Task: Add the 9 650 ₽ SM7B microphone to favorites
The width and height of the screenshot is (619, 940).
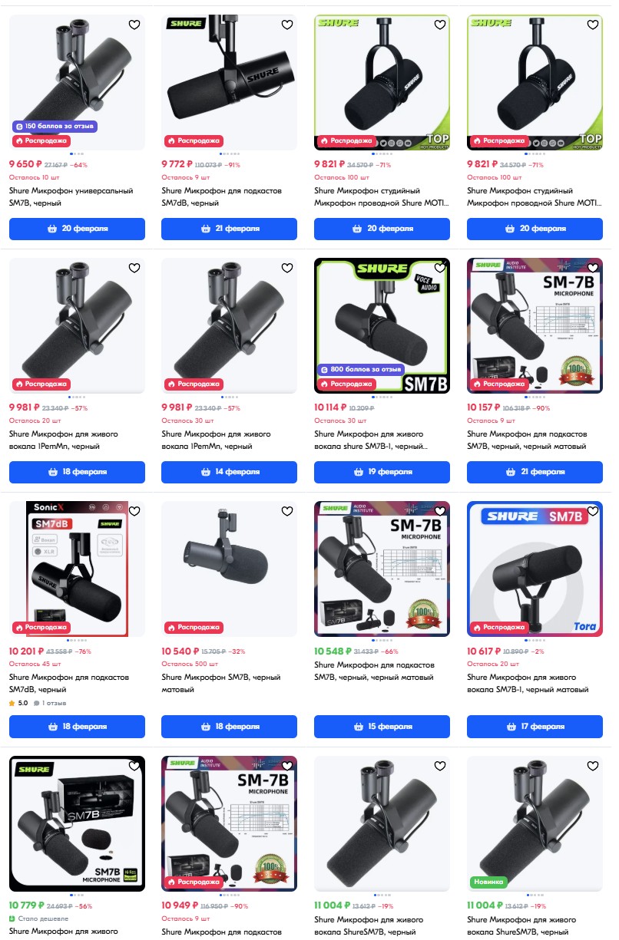Action: pos(134,25)
